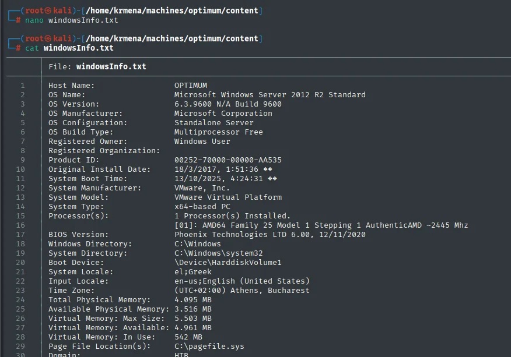Select 'Microsoft Windows Server 2012 R2 Standard'
This screenshot has width=511, height=357.
[x=270, y=95]
